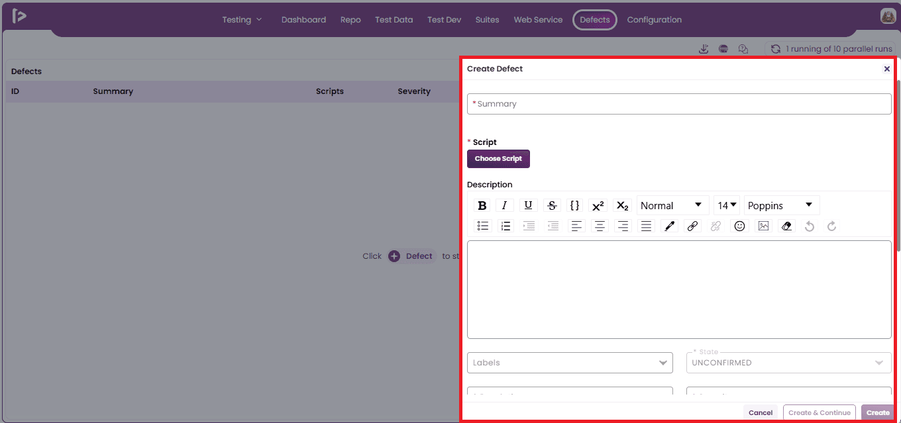Apply italic formatting in Description editor
This screenshot has width=901, height=423.
(505, 205)
